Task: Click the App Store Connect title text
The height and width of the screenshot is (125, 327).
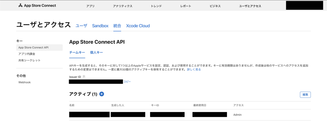Action: [x=40, y=6]
